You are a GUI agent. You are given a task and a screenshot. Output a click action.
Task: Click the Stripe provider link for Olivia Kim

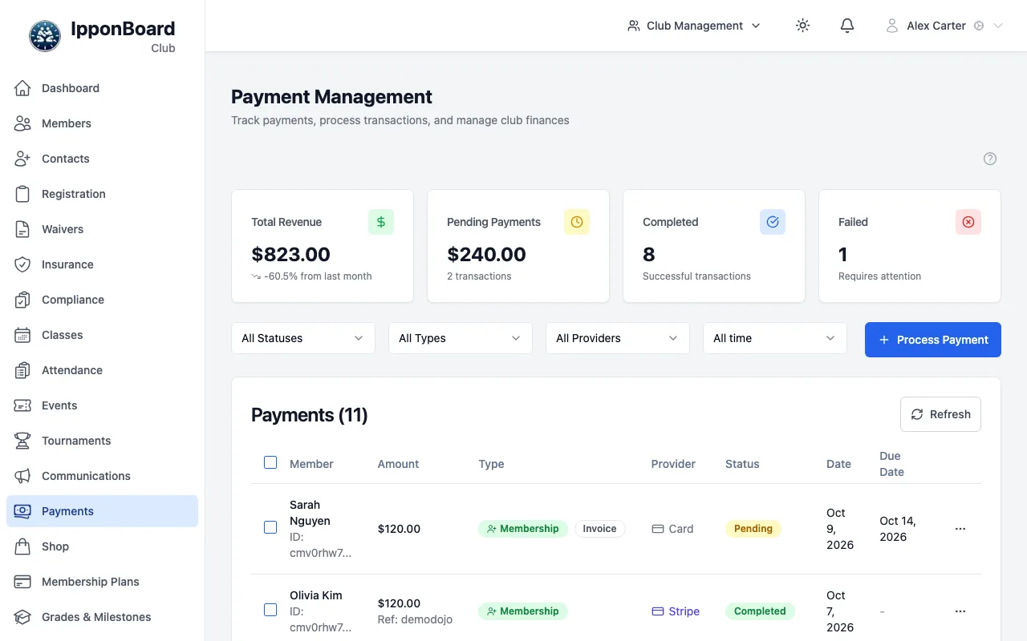point(676,611)
